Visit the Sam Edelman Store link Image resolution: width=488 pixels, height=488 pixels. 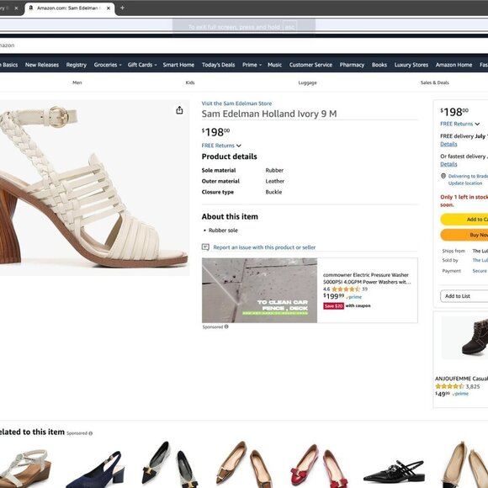point(236,103)
